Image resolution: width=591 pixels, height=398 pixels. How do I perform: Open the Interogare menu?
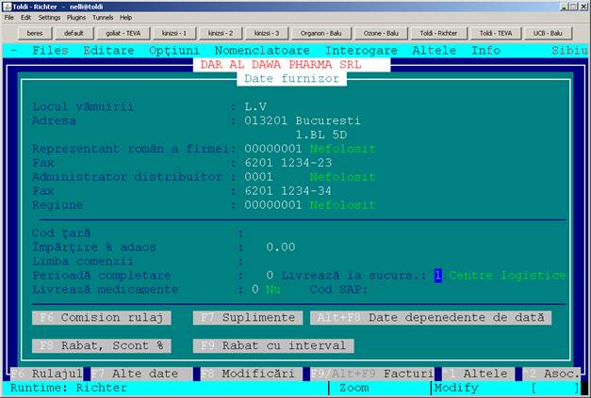pos(361,51)
